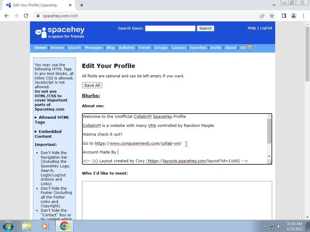Open Windows Start button
310x232 pixels.
(x=8, y=226)
